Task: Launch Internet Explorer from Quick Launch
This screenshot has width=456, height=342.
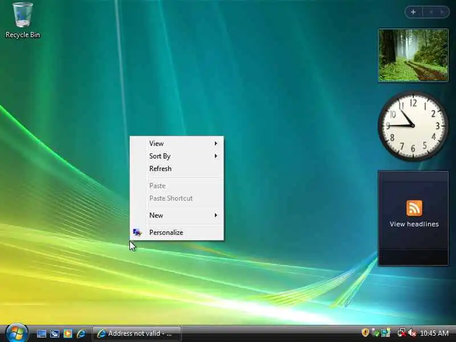Action: [81, 333]
